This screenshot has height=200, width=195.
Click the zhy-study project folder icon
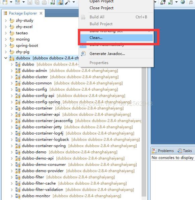(12, 20)
